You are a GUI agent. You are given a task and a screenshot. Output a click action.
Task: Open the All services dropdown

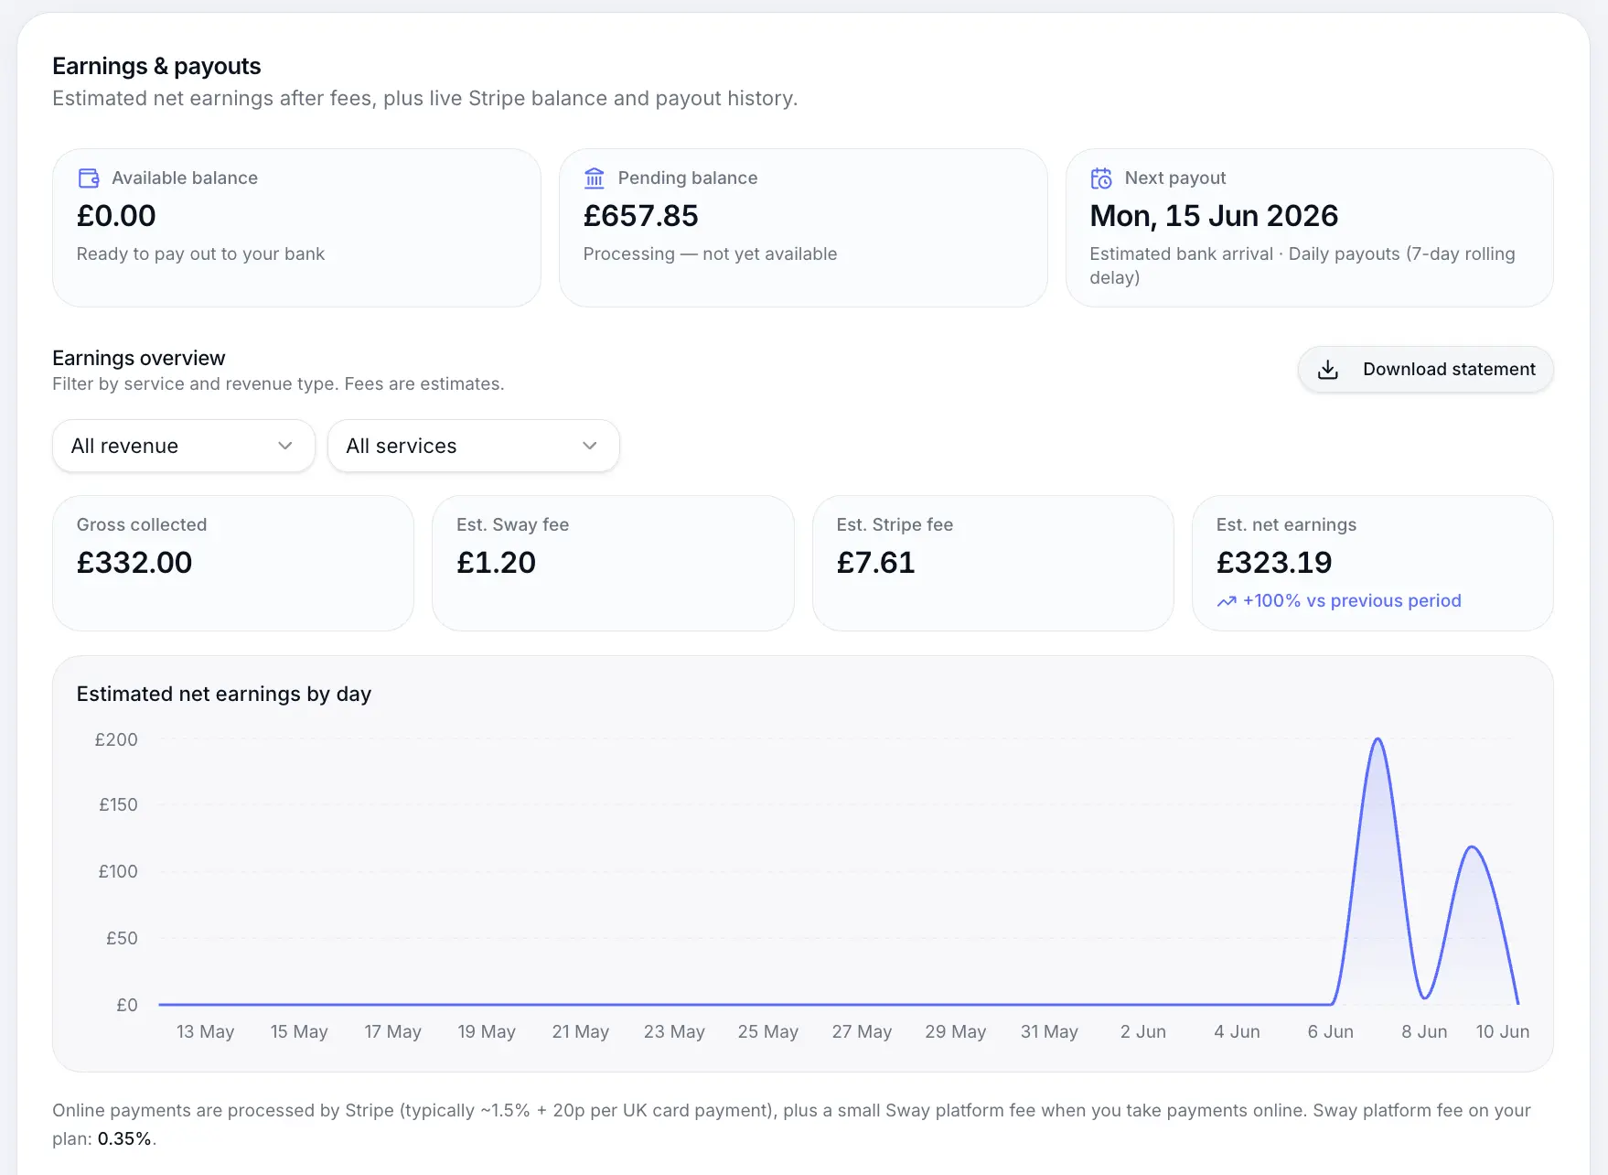point(474,446)
